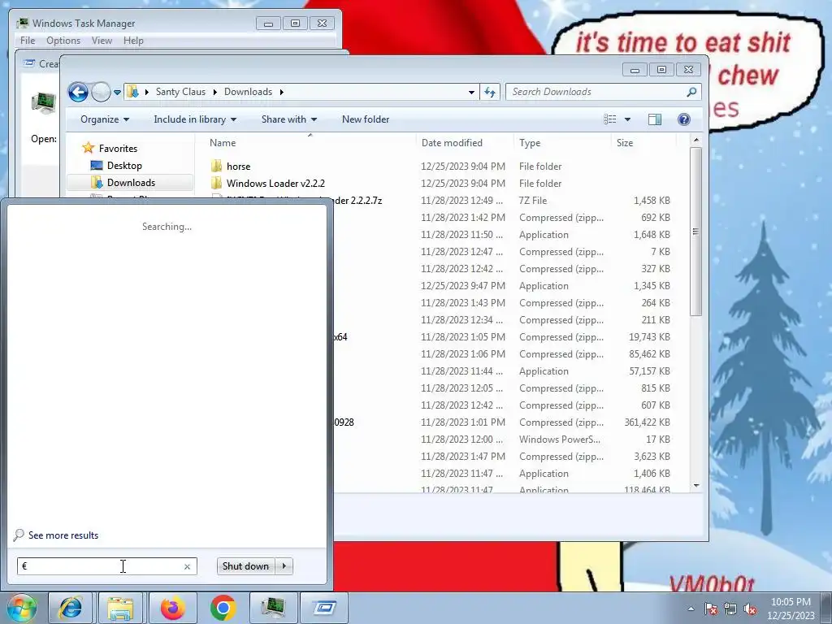Open File menu in Task Manager
The image size is (832, 624).
tap(28, 41)
